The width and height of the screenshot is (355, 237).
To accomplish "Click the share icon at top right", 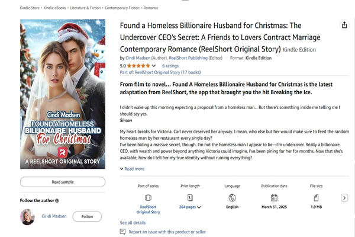I will 344,25.
